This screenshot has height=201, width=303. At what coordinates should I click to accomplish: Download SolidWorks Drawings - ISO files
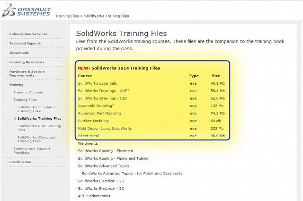click(102, 98)
